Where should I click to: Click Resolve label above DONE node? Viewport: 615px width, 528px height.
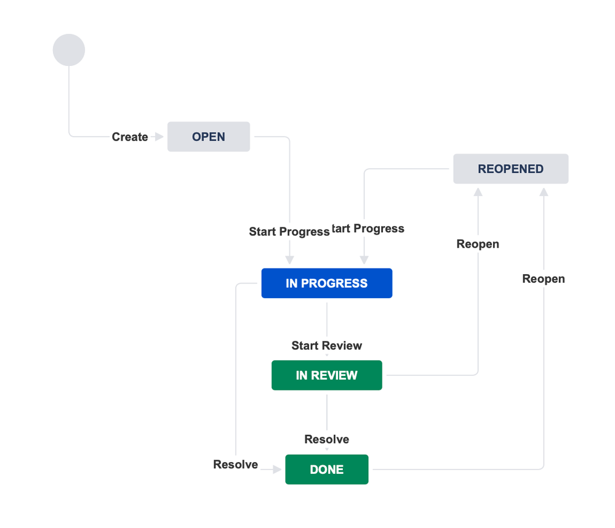(x=327, y=439)
